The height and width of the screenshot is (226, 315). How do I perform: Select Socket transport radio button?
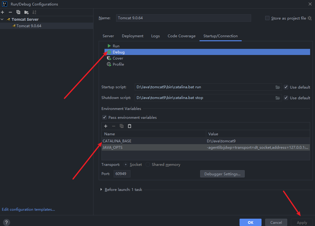click(126, 165)
